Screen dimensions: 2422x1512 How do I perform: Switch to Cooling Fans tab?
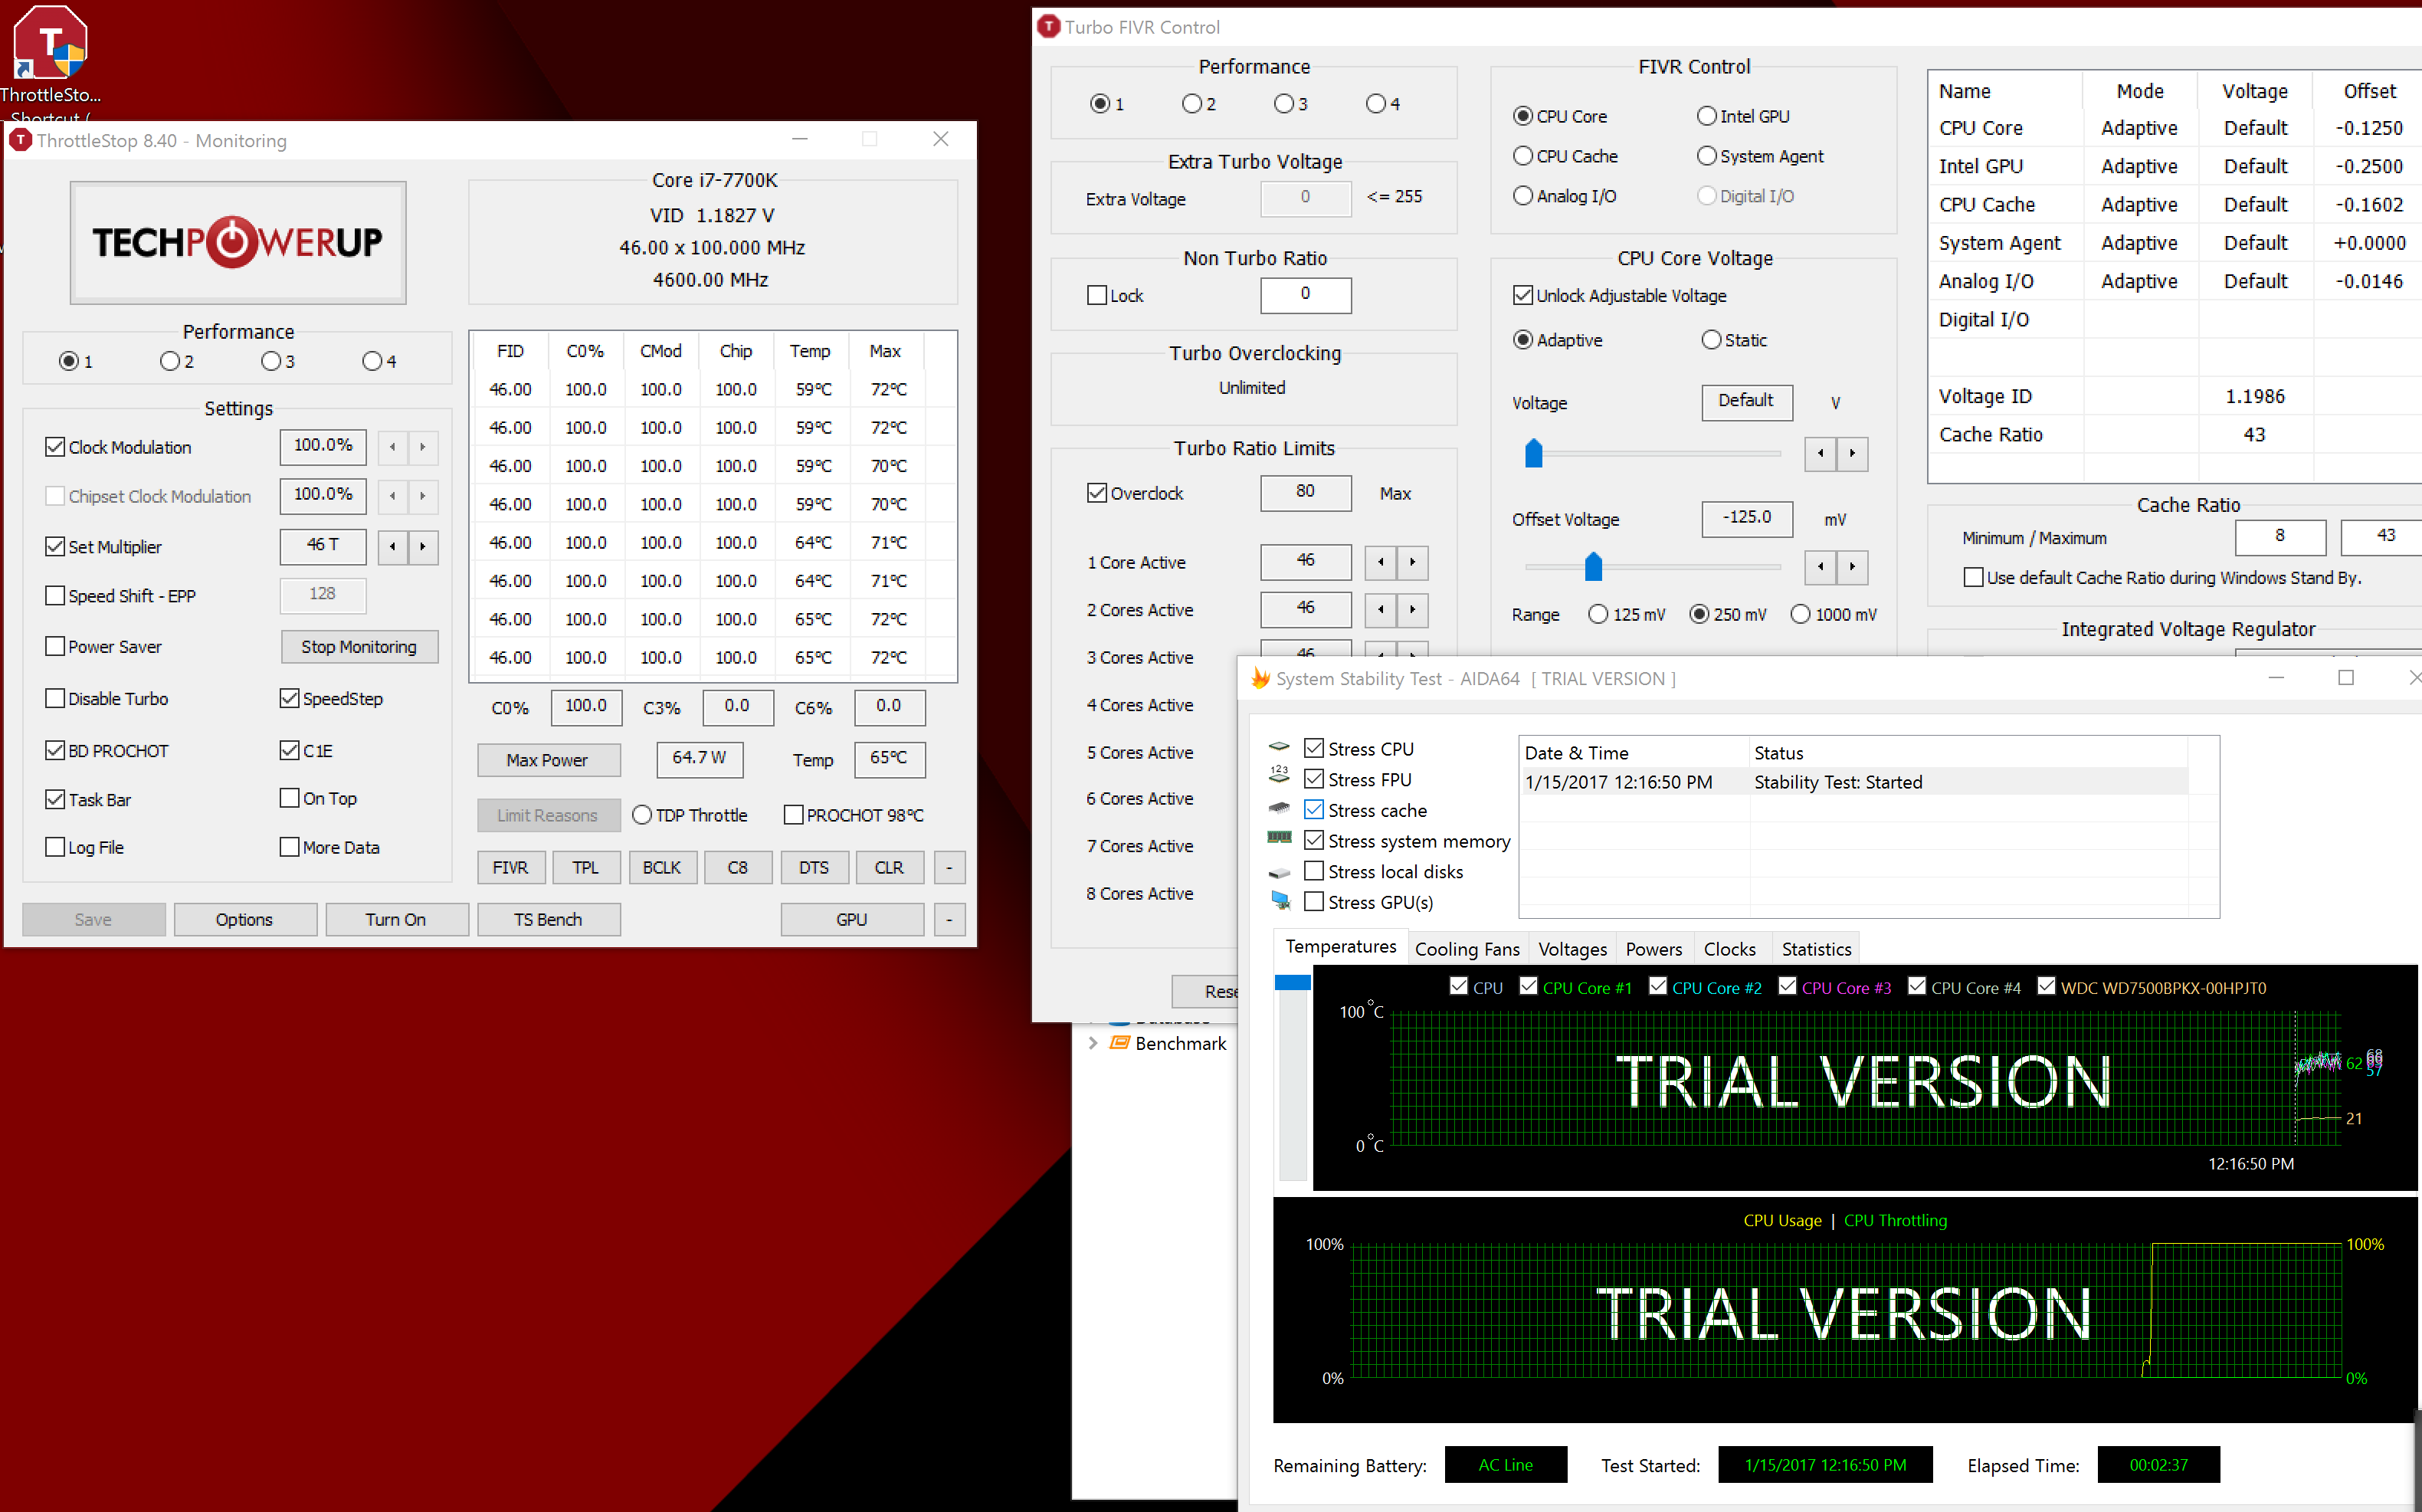[x=1467, y=949]
